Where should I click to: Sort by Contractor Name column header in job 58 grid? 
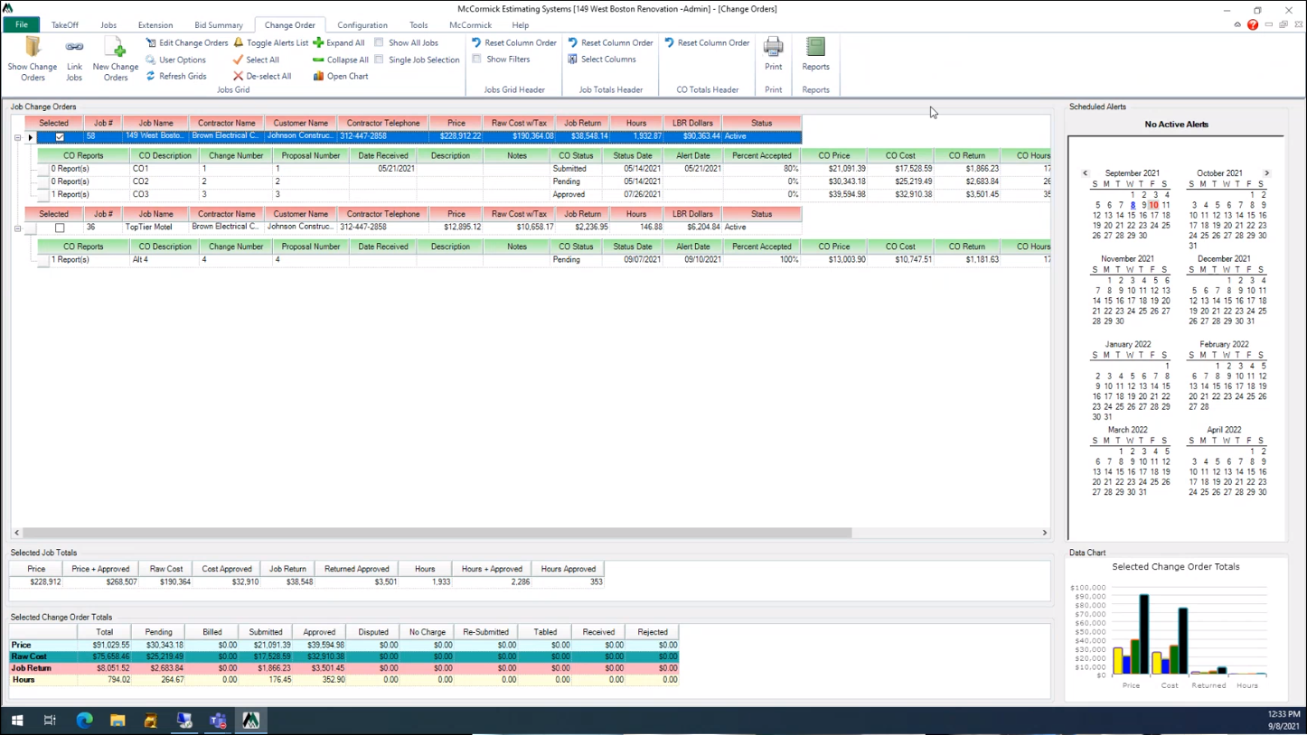click(x=227, y=123)
